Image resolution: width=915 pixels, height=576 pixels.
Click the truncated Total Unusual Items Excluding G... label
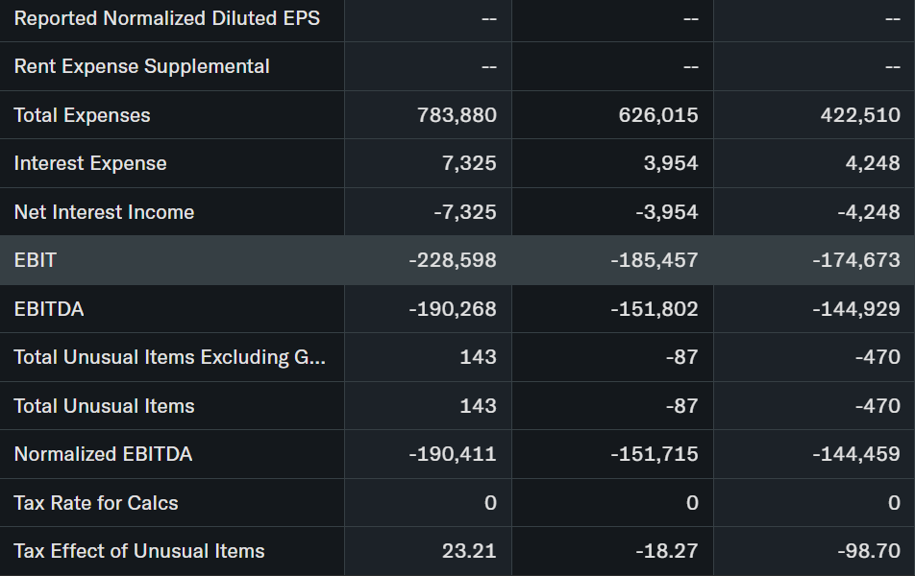(169, 357)
